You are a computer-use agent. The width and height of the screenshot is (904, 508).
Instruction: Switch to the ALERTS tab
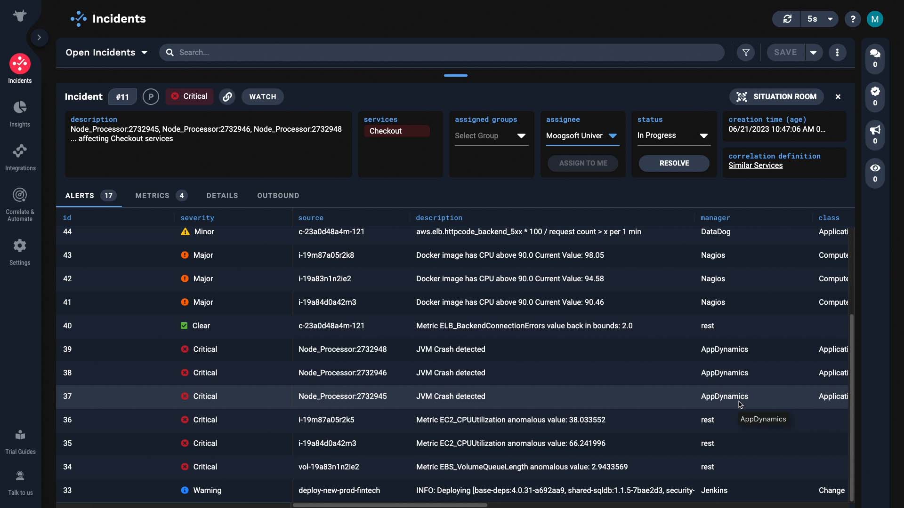[x=89, y=195]
